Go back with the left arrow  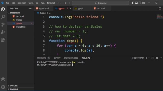(x=66, y=3)
